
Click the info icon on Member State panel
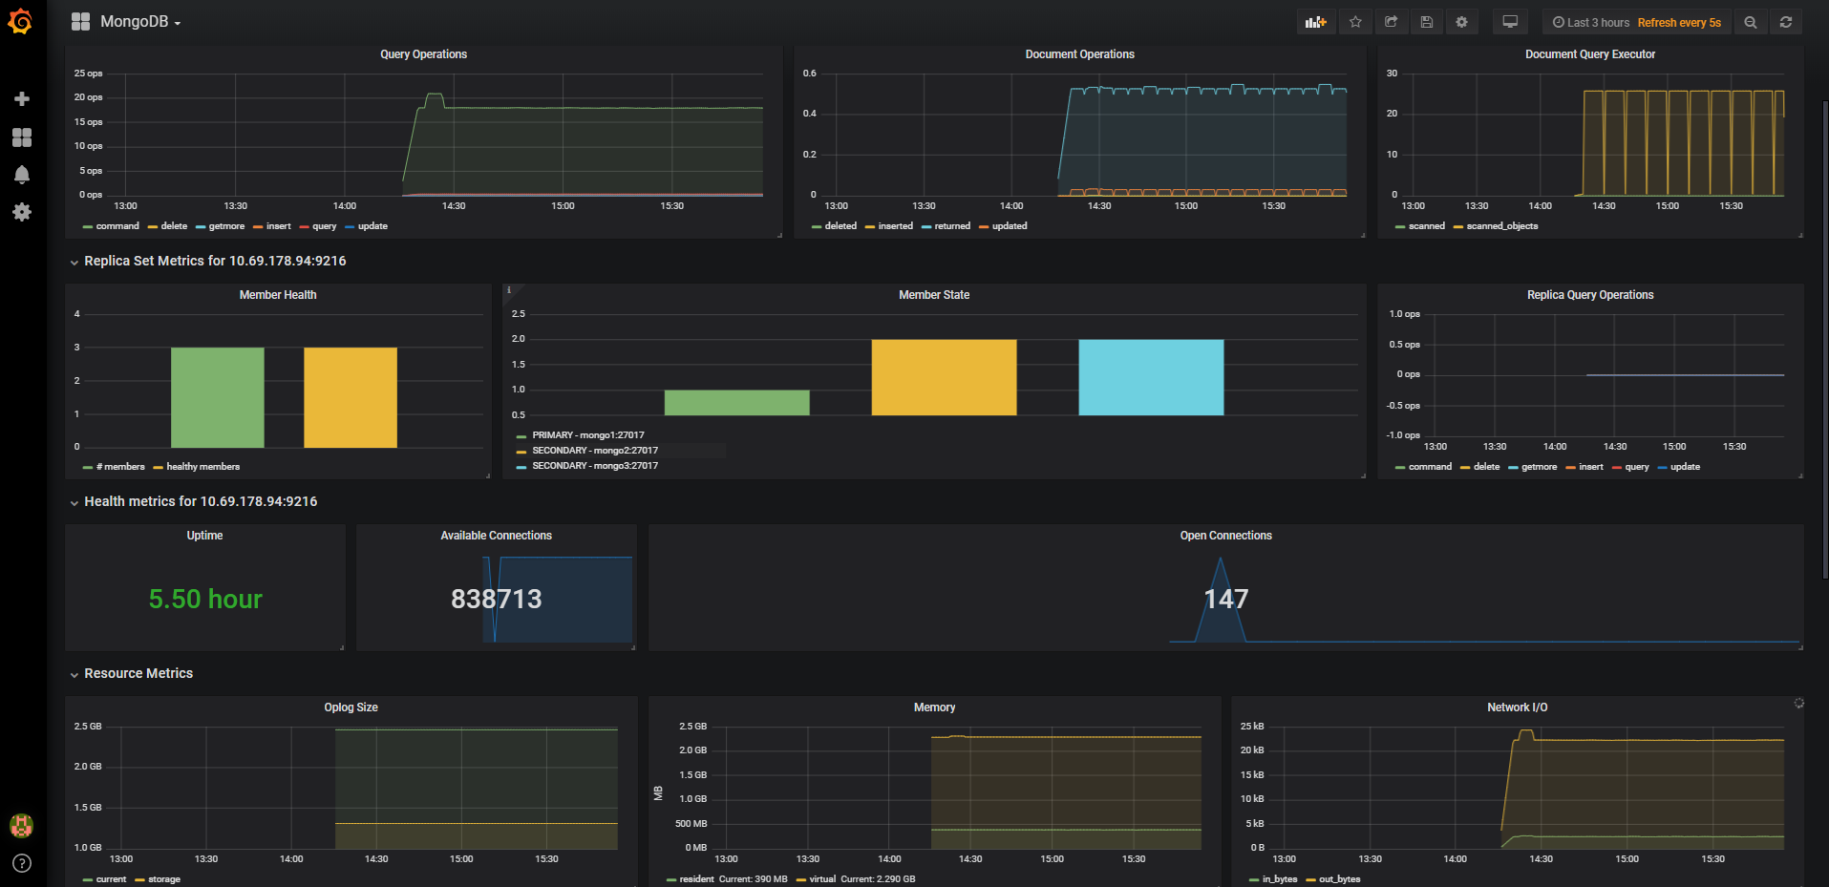[509, 290]
